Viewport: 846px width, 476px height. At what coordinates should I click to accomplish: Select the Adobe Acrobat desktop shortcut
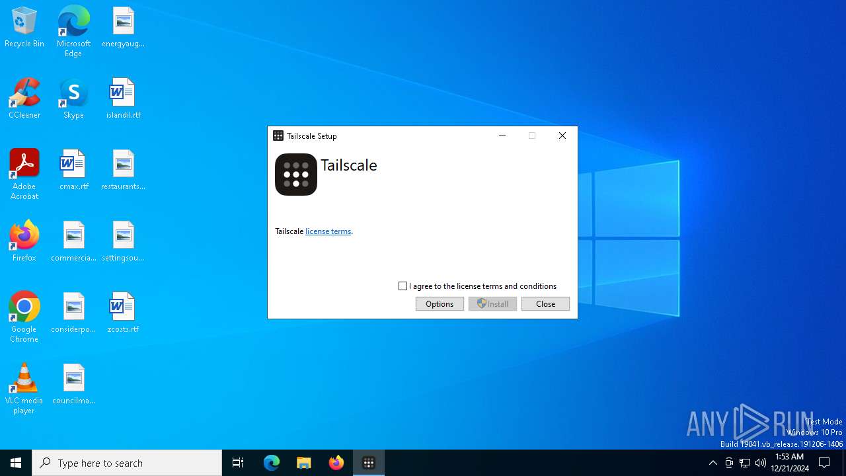coord(24,175)
